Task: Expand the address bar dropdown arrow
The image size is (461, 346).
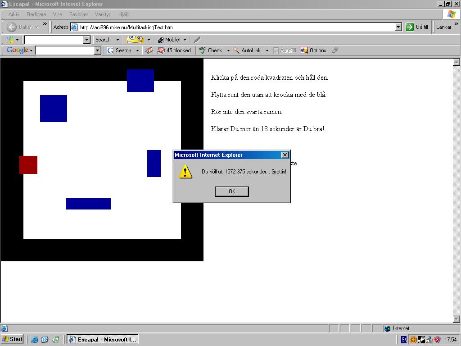Action: pos(398,27)
